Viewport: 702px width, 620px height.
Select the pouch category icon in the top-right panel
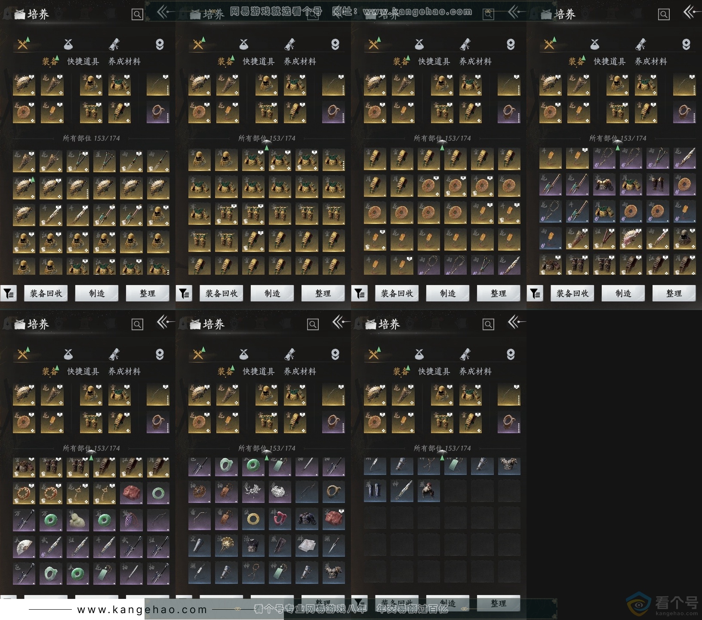coord(595,44)
